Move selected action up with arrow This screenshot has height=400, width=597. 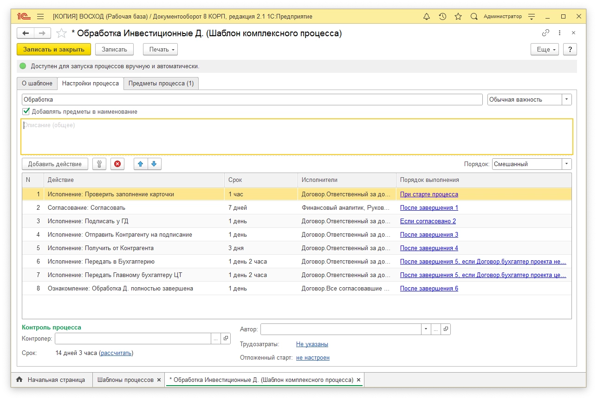(141, 164)
